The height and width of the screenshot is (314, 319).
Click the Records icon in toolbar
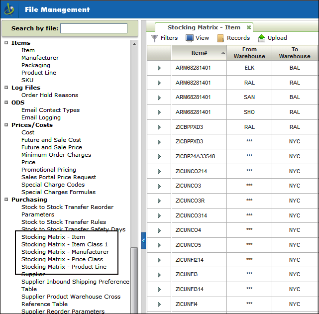[220, 38]
